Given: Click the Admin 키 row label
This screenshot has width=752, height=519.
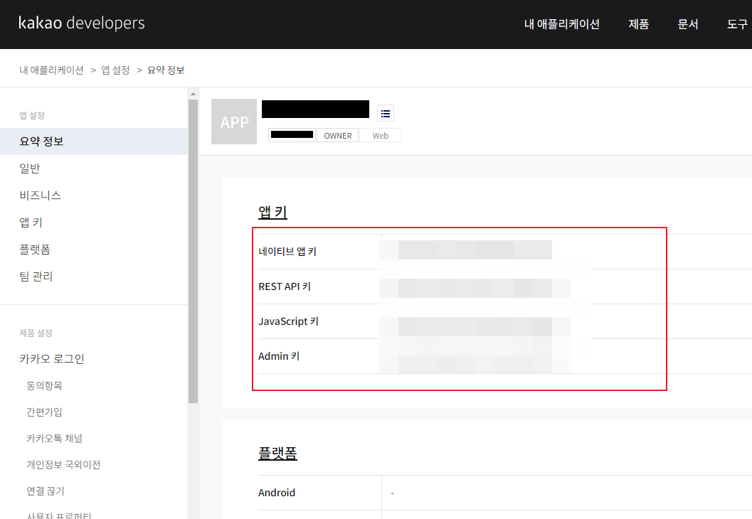Looking at the screenshot, I should tap(279, 356).
